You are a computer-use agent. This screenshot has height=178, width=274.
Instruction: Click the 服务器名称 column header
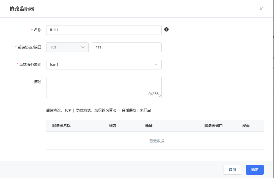click(x=61, y=126)
